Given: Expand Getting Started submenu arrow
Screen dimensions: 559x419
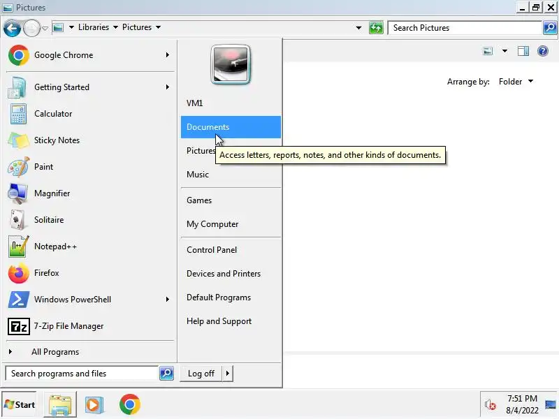Looking at the screenshot, I should (x=167, y=87).
